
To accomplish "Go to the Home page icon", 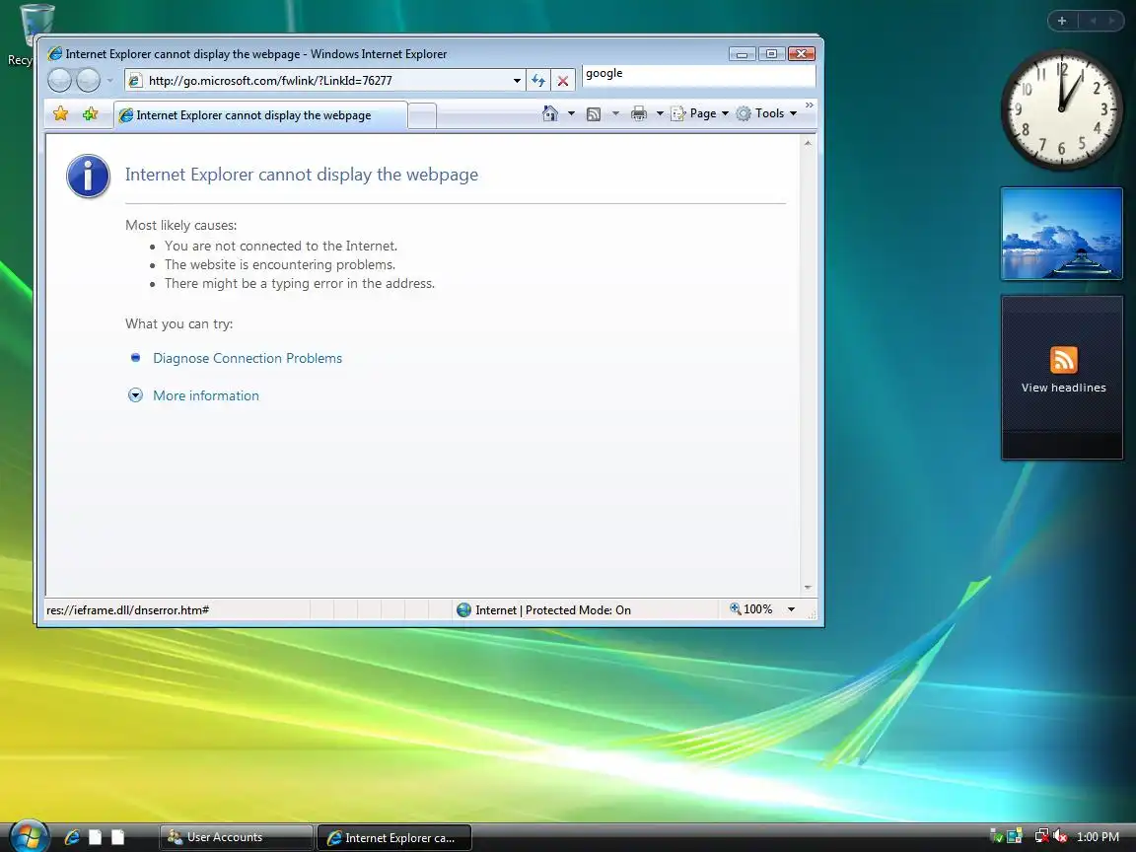I will click(550, 113).
